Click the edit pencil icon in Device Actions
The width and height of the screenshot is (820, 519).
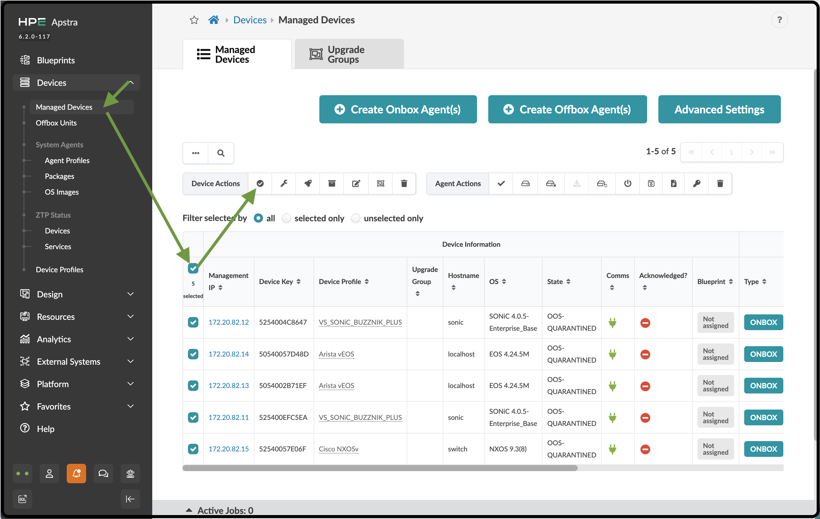(x=356, y=183)
